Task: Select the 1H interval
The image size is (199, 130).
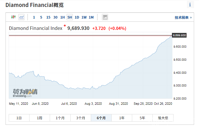Action: pos(62,17)
